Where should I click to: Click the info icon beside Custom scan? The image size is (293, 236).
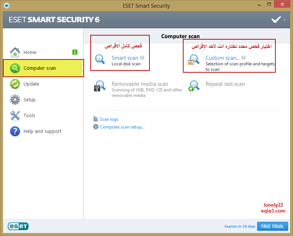(x=243, y=58)
